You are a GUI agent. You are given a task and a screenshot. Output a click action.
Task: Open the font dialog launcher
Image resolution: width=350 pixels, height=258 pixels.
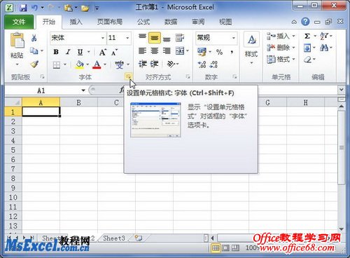coord(128,76)
